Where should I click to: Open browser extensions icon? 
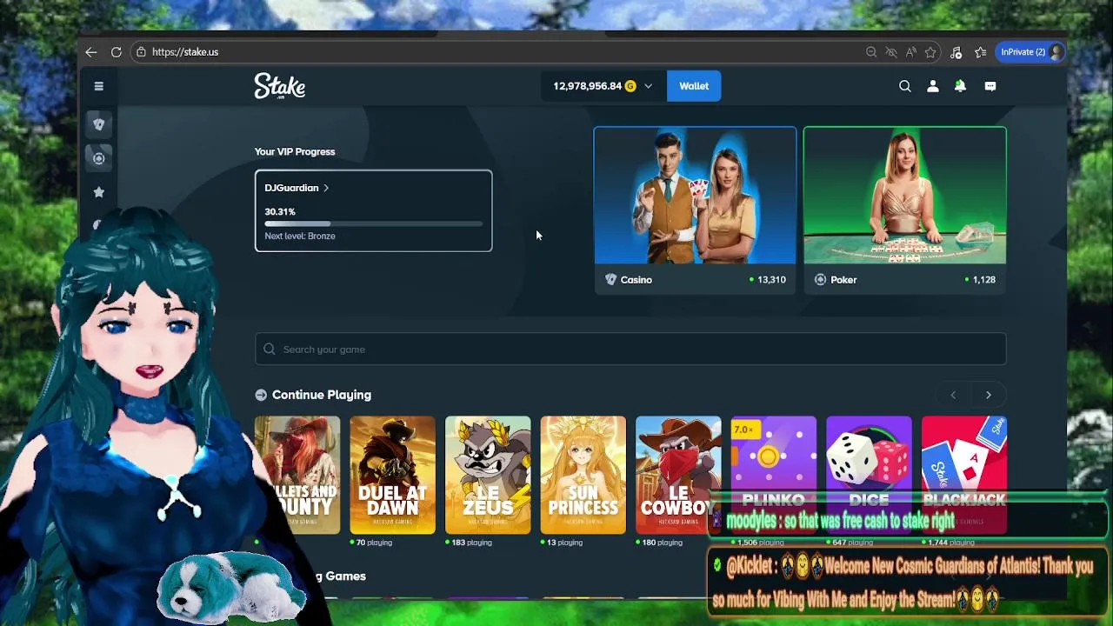coord(956,52)
